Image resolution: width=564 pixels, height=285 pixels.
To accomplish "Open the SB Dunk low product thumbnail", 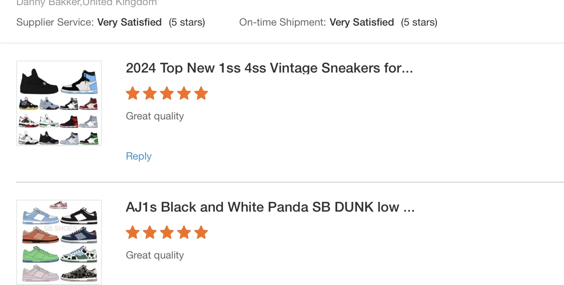I will tap(59, 241).
